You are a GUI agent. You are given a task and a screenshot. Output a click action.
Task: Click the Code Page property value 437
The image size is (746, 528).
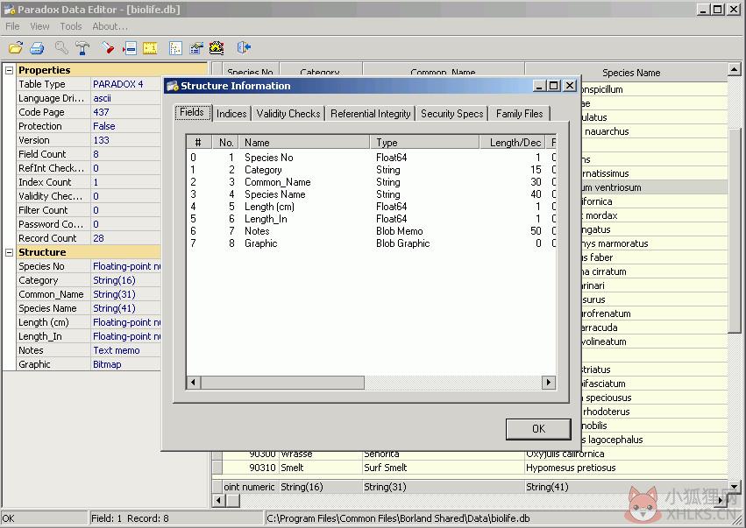click(x=101, y=112)
